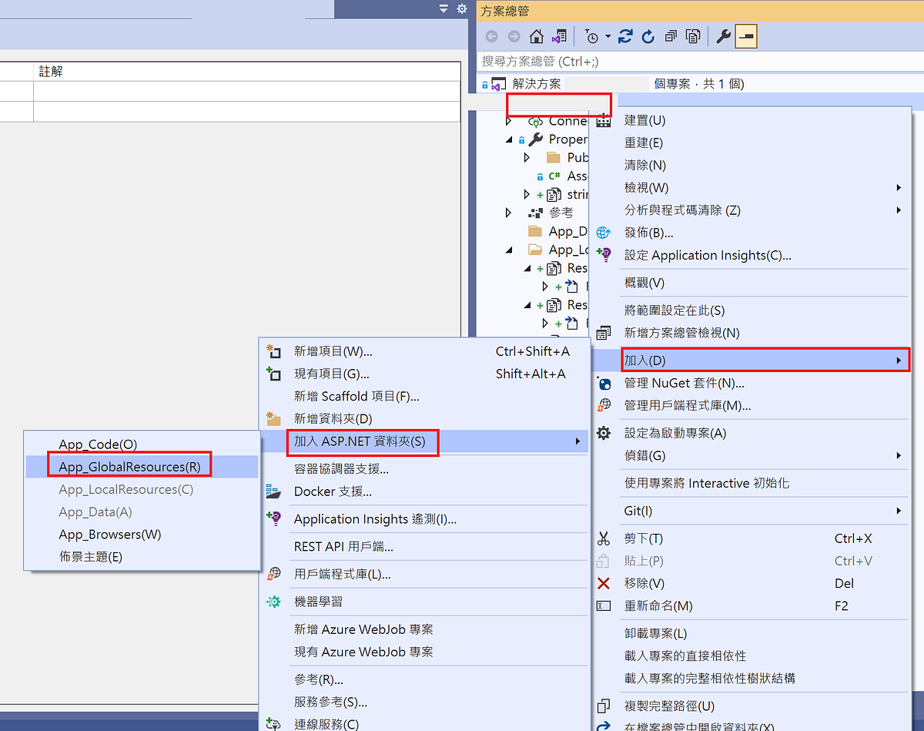Click 管理 NuGet 套件(N)
Image resolution: width=924 pixels, height=731 pixels.
point(693,383)
